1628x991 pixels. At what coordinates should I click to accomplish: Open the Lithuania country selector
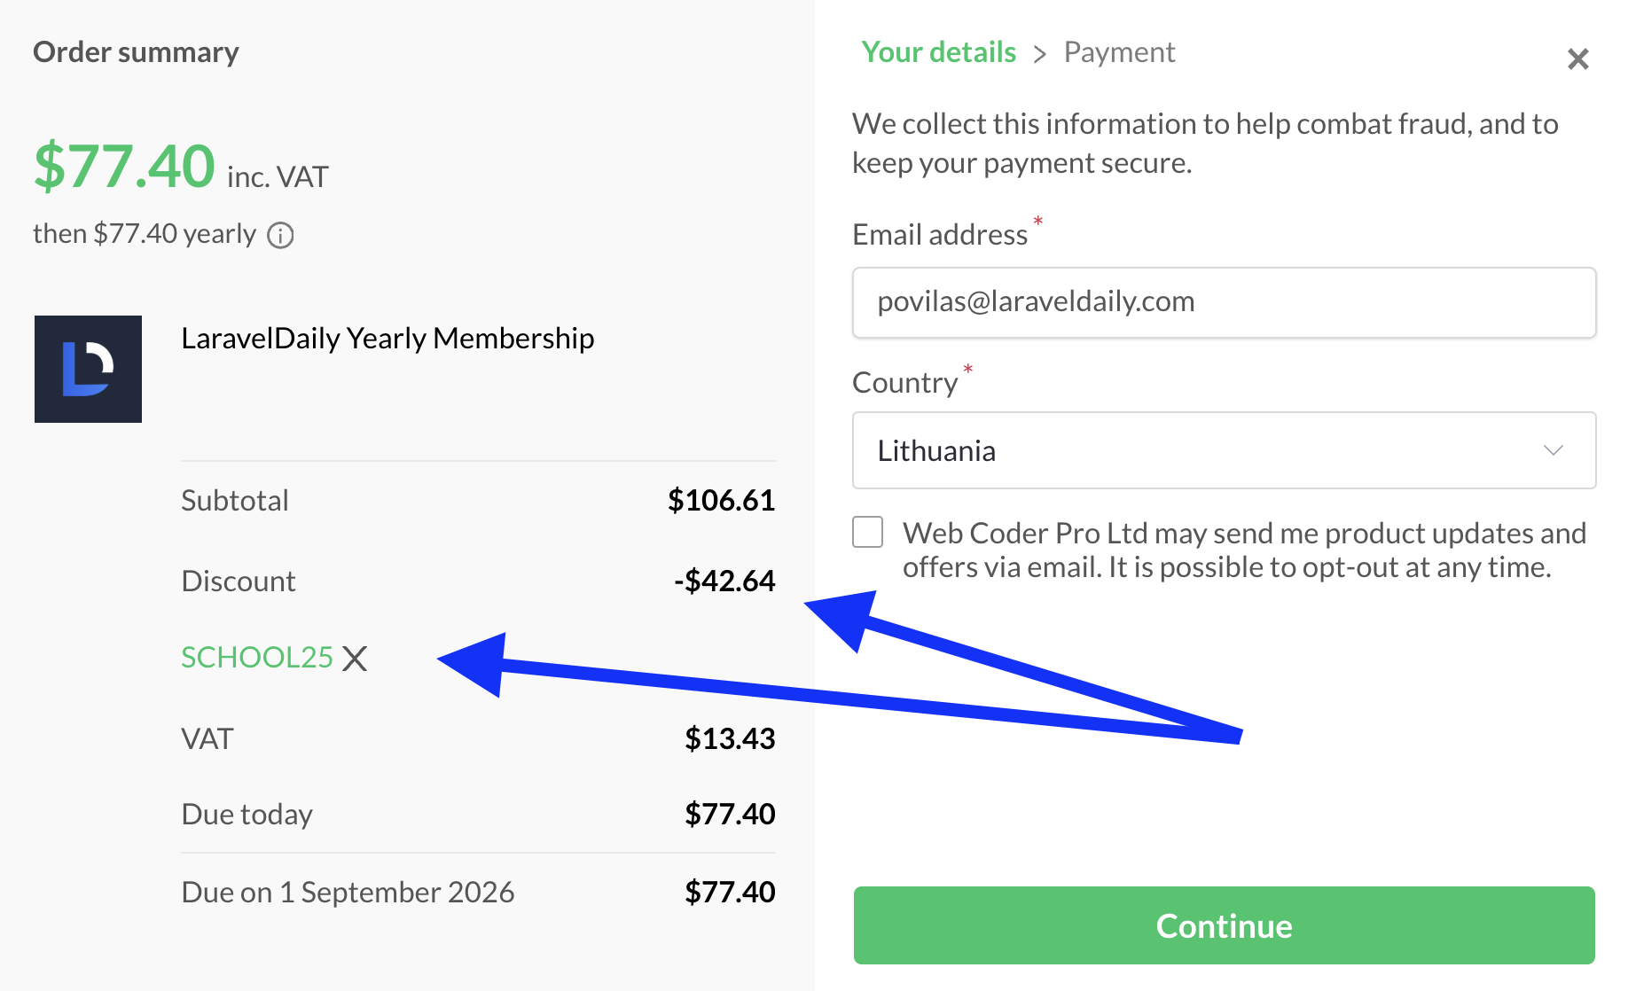pos(1224,450)
